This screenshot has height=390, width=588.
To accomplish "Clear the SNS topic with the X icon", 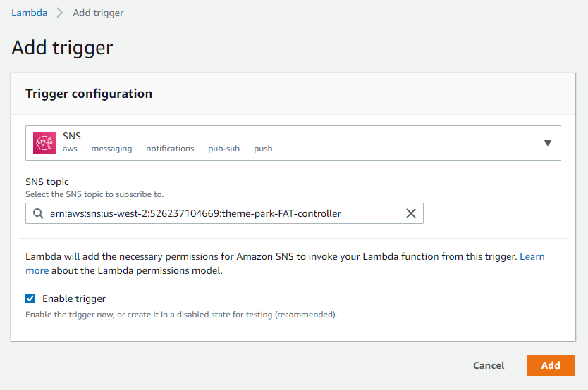I will 411,213.
